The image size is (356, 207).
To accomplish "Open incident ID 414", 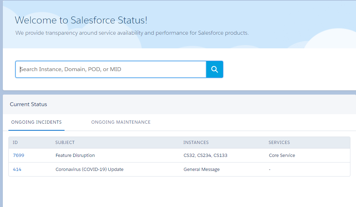I will 17,170.
